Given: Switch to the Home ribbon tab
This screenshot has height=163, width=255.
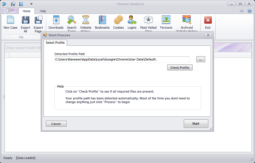Looking at the screenshot, I should click(26, 11).
